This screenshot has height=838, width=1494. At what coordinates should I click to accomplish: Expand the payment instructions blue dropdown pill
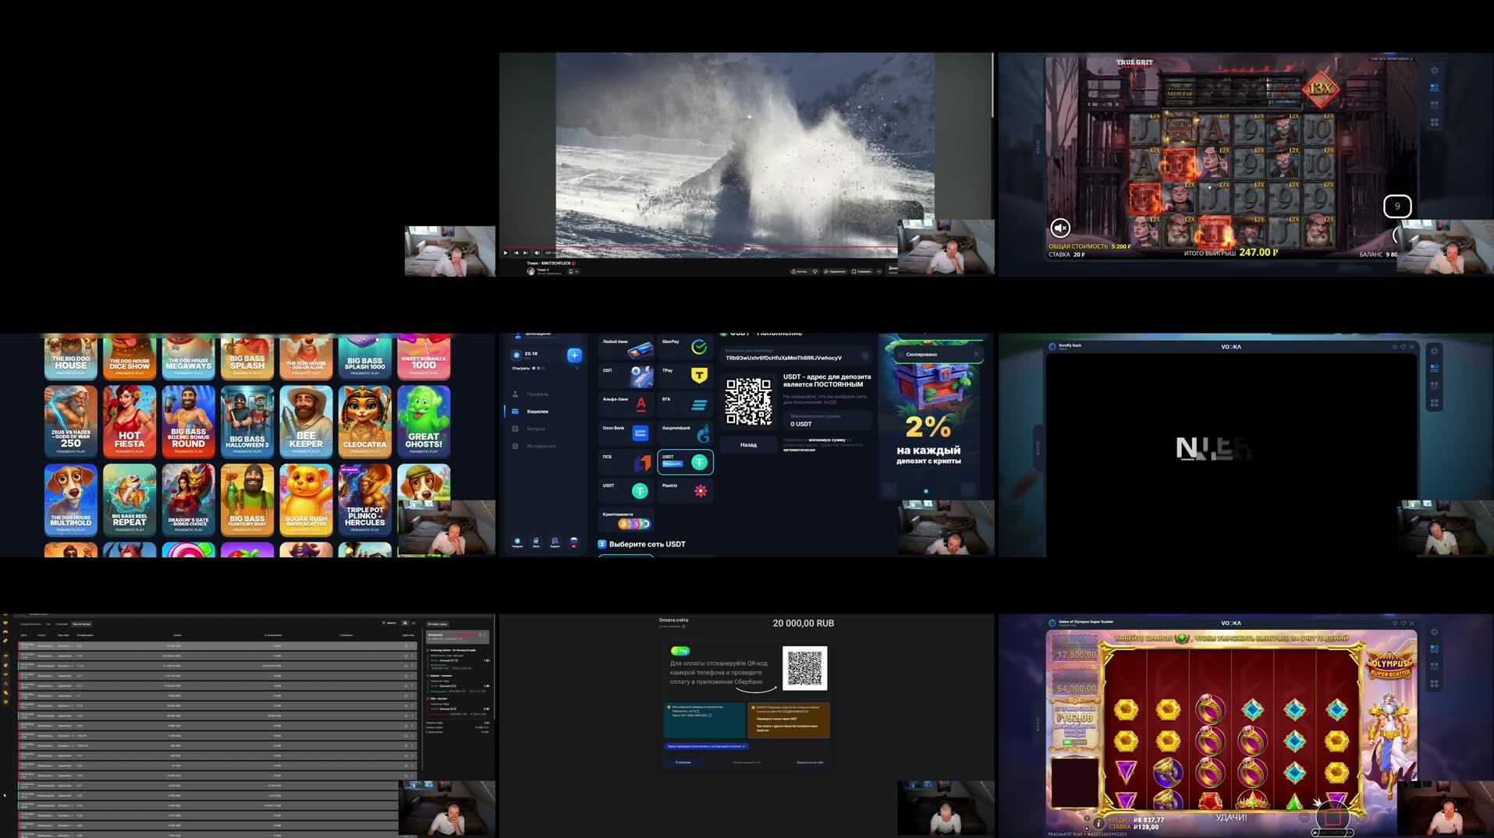pyautogui.click(x=707, y=746)
